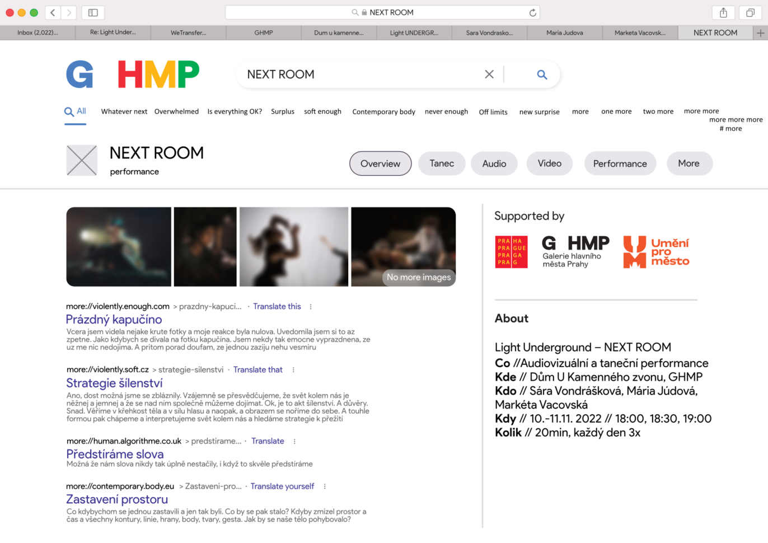Click the Praha Prague Praga Prag logo
Viewport: 768px width, 543px height.
[x=511, y=252]
